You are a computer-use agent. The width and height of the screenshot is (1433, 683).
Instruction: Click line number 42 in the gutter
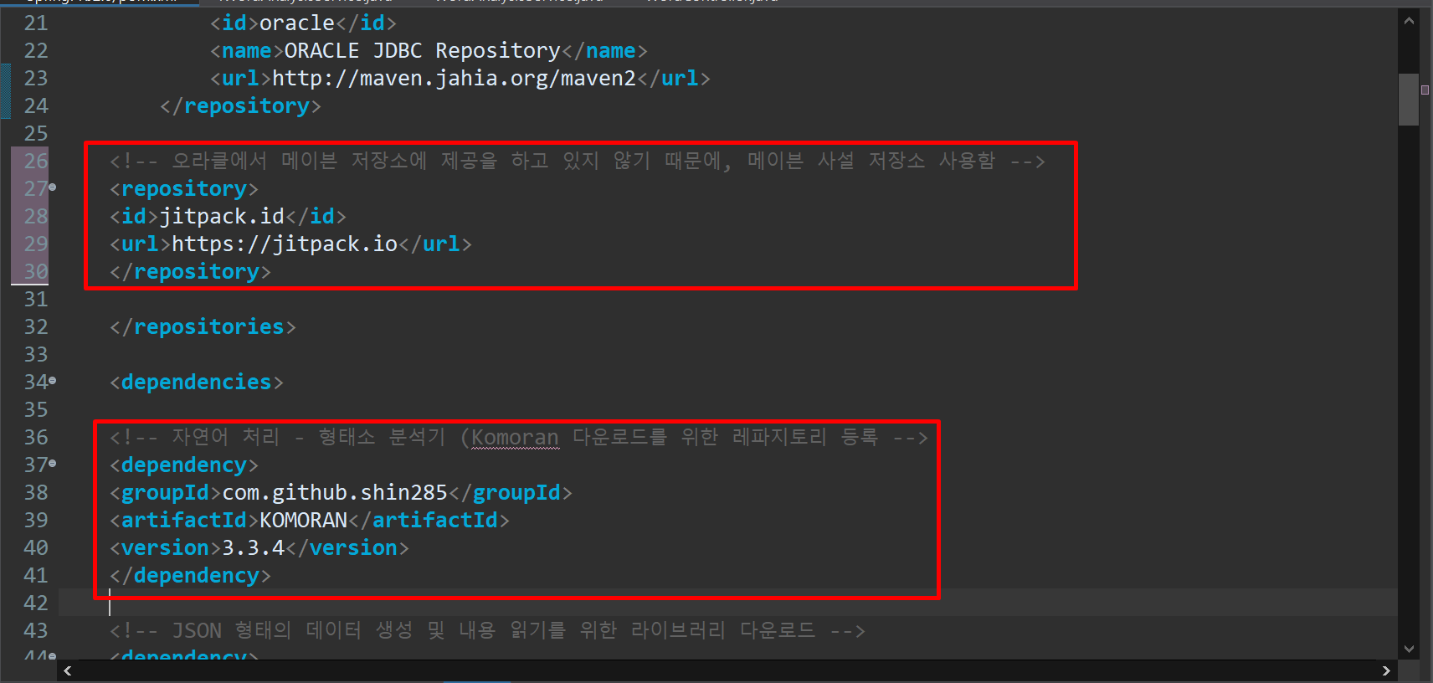click(x=36, y=603)
